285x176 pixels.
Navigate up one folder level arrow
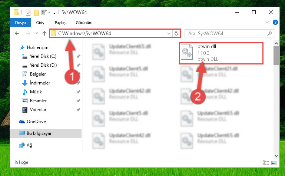pos(44,33)
